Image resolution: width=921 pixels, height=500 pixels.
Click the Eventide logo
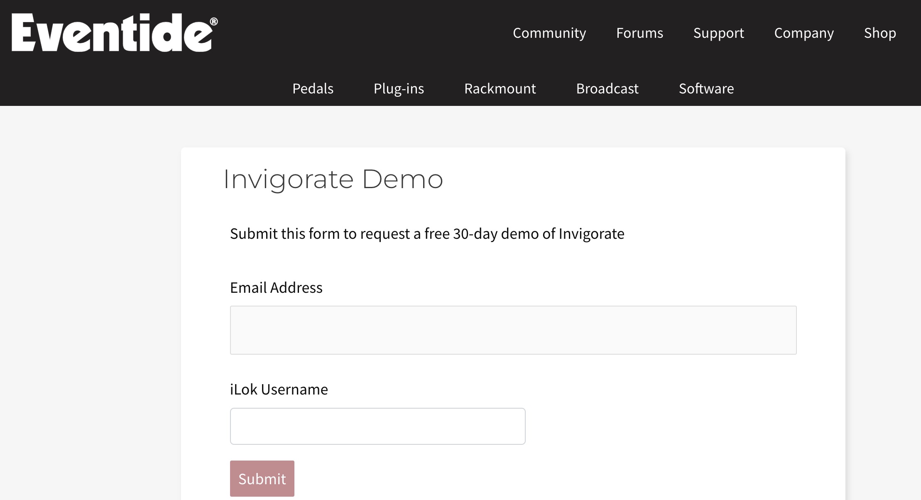click(x=115, y=32)
